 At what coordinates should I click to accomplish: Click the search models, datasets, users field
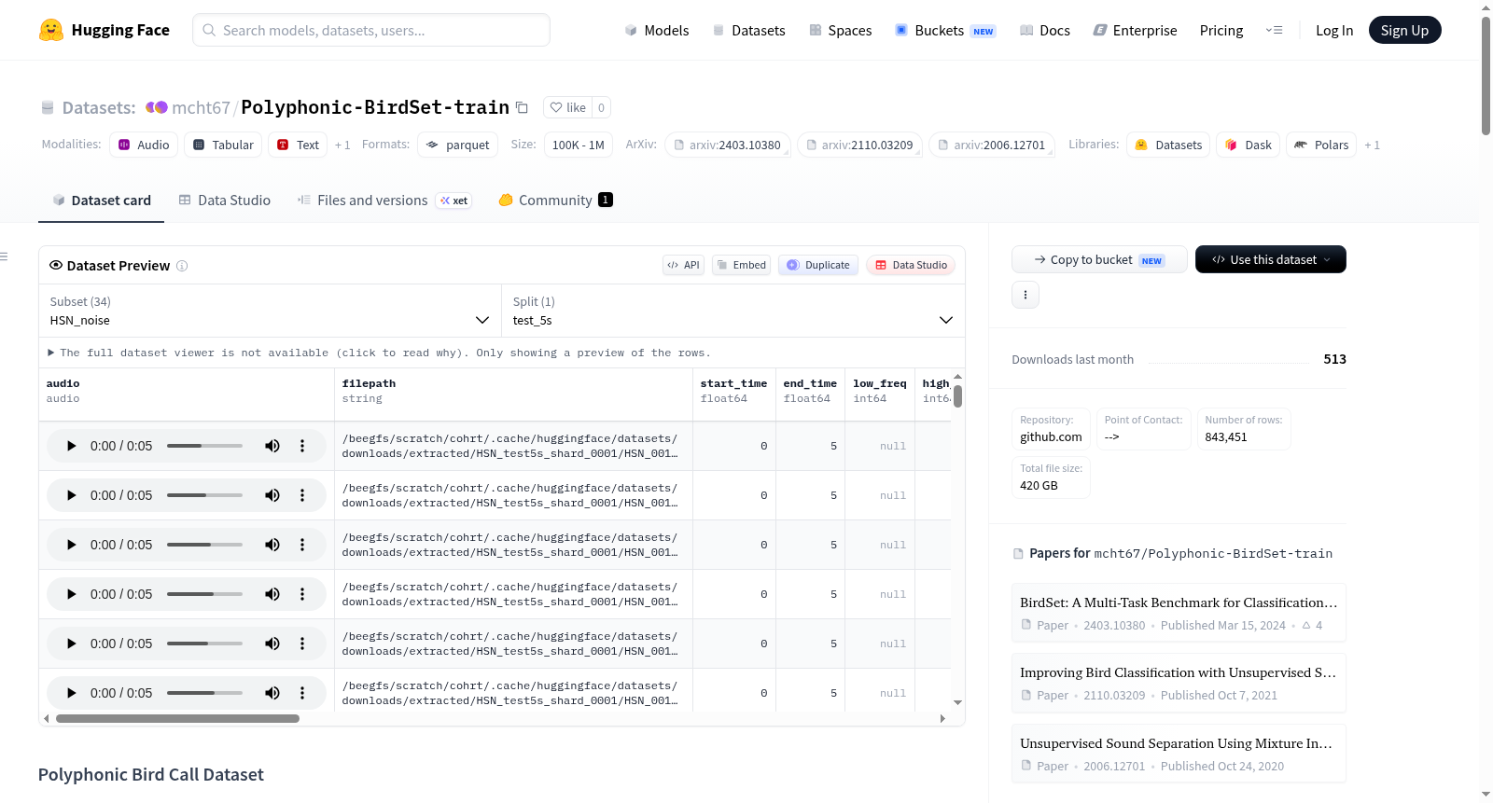pyautogui.click(x=371, y=30)
